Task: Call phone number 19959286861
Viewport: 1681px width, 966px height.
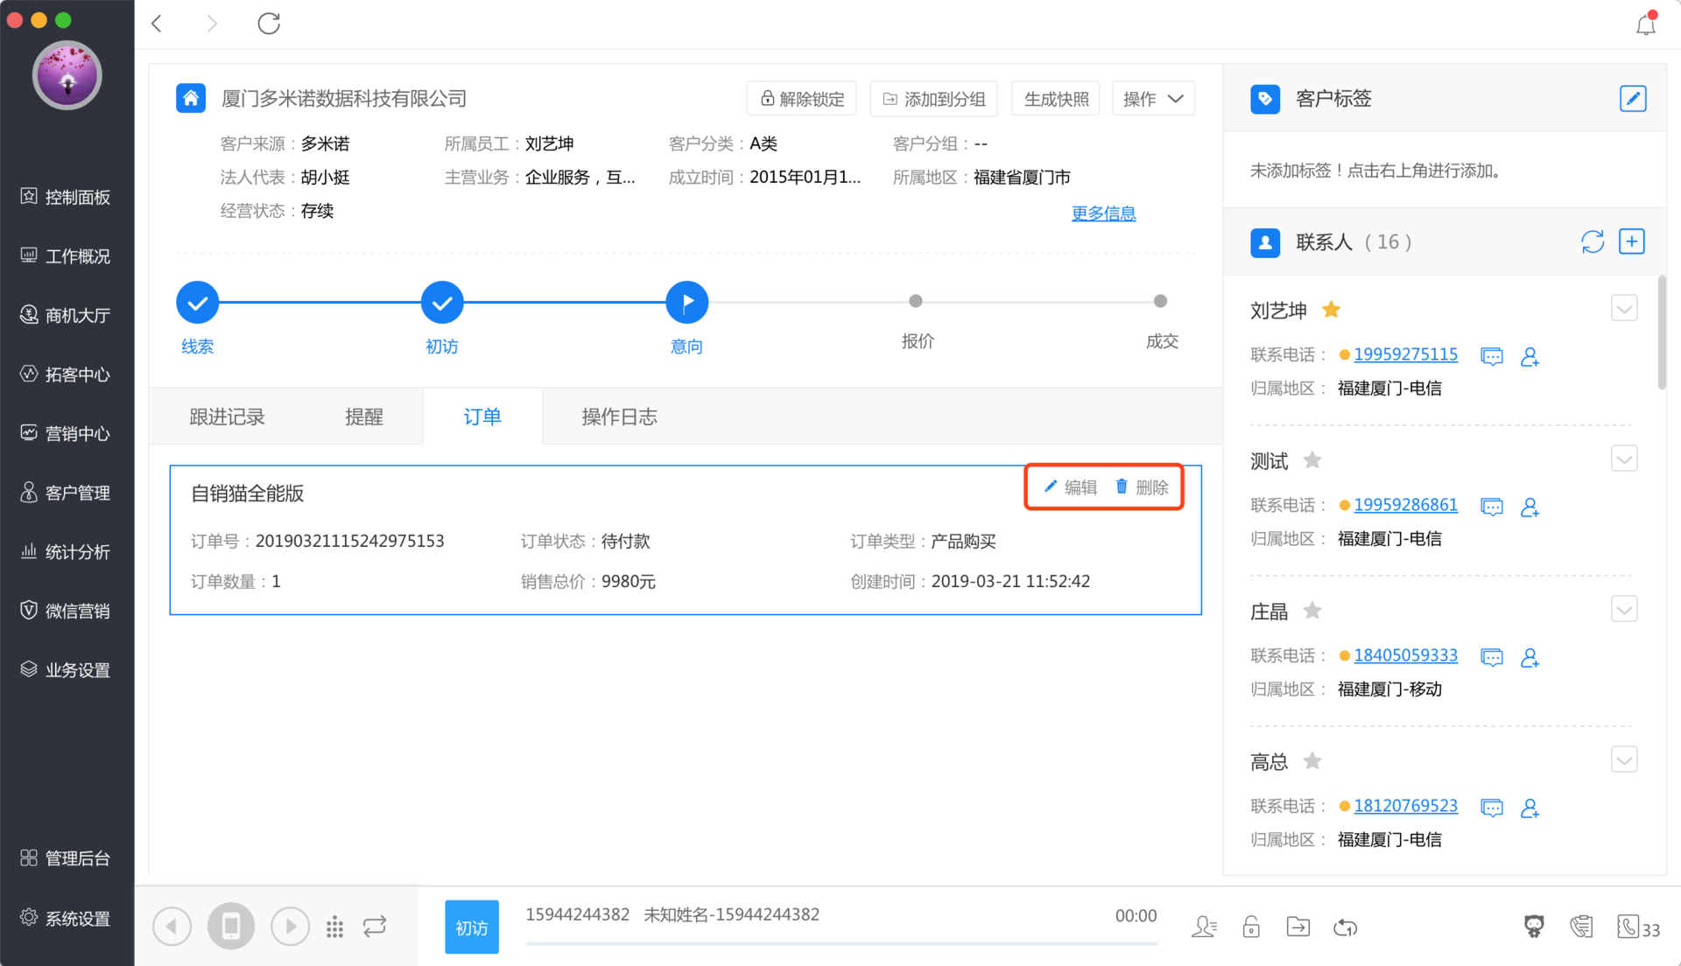Action: click(1405, 505)
